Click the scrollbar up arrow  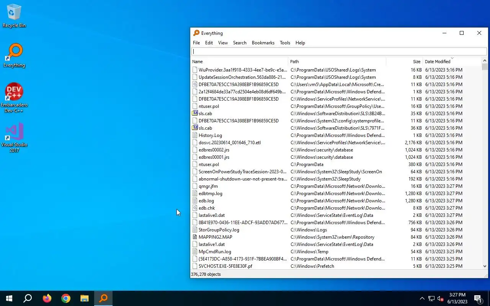[485, 60]
